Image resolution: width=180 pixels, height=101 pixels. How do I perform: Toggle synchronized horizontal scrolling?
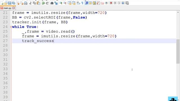pos(74,3)
